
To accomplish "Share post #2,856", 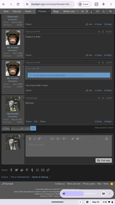I will [99, 98].
